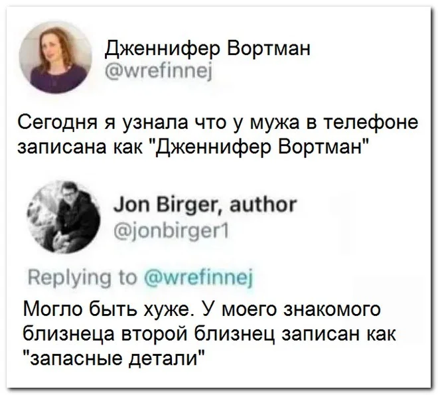The width and height of the screenshot is (438, 395).
Task: Open the Jon Birger, author profile name
Action: coord(205,206)
